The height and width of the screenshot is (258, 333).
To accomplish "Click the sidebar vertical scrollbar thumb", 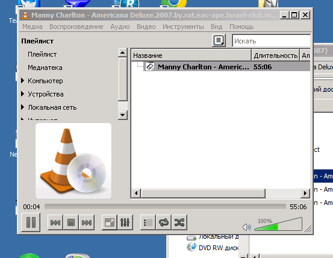I will 122,80.
